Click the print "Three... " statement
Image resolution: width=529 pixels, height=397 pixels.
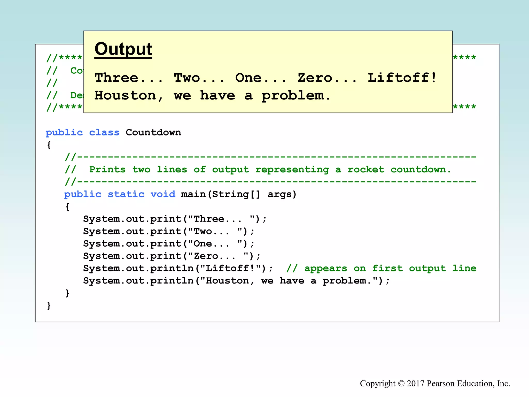[175, 219]
